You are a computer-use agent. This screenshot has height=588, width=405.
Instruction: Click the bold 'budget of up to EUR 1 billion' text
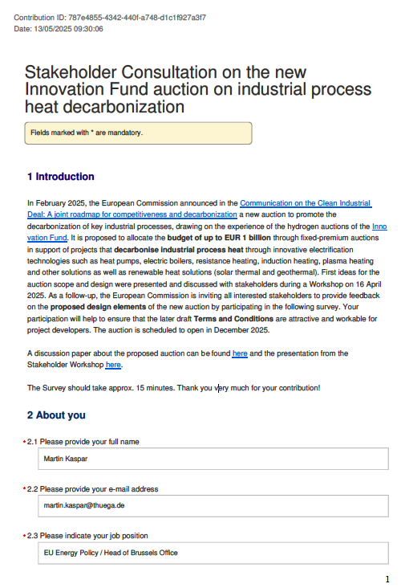[x=219, y=238]
